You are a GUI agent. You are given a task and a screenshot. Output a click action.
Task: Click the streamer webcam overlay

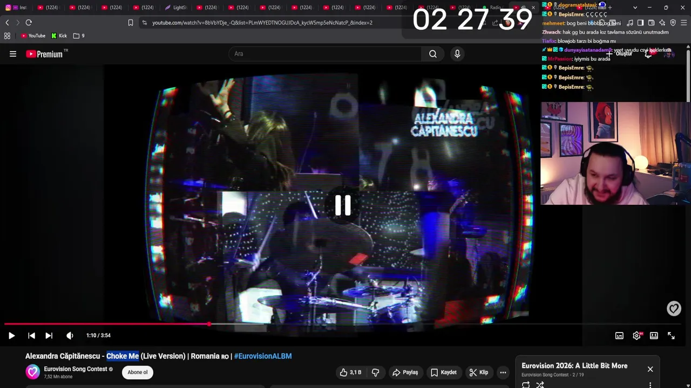(x=615, y=154)
